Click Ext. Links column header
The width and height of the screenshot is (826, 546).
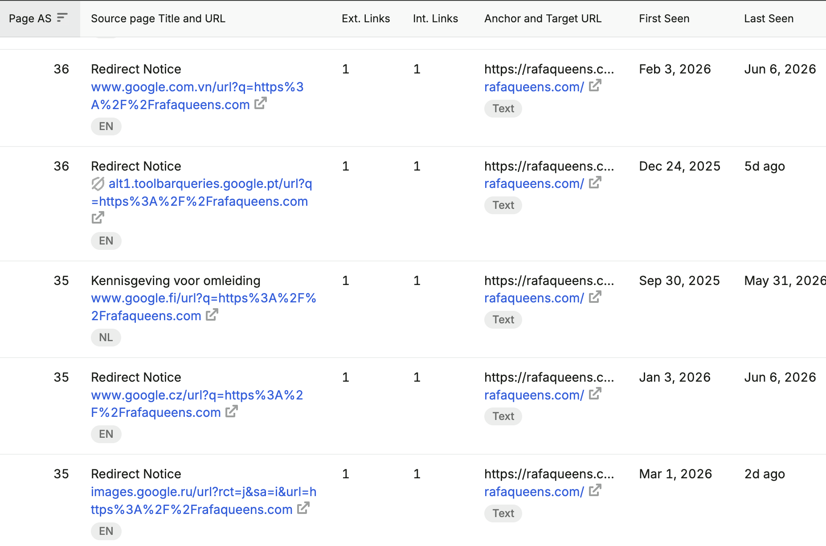[366, 18]
